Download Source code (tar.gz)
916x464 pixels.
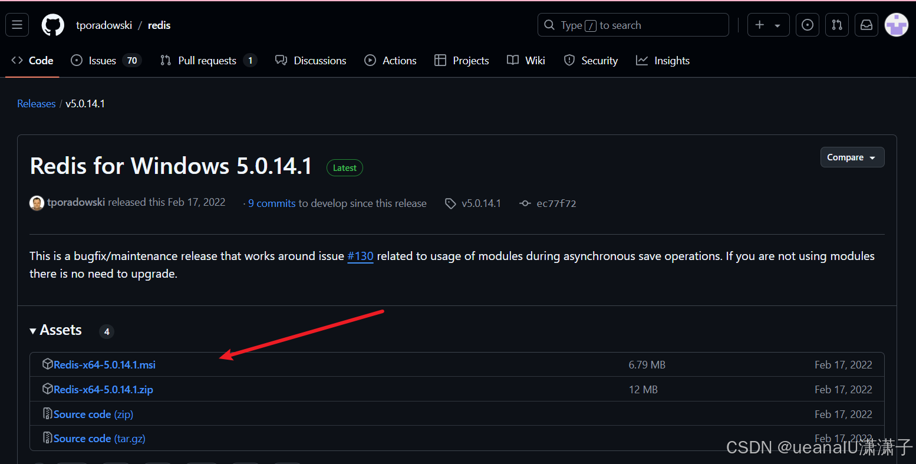pos(99,438)
